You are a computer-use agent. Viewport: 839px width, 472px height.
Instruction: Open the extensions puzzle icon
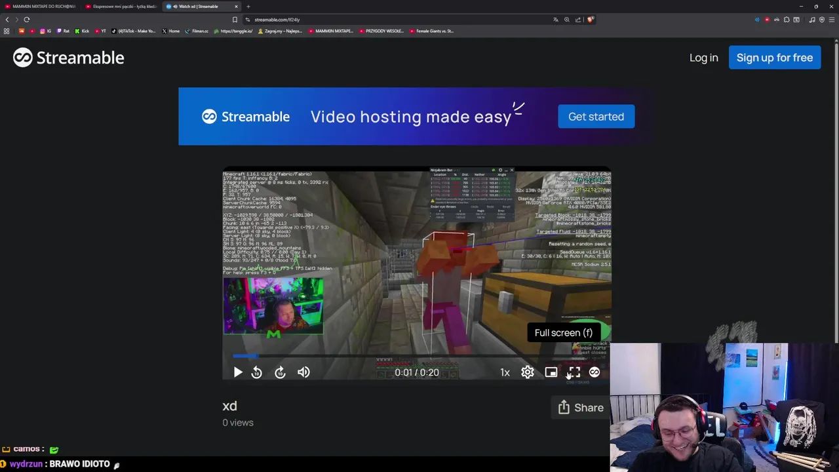[x=787, y=20]
